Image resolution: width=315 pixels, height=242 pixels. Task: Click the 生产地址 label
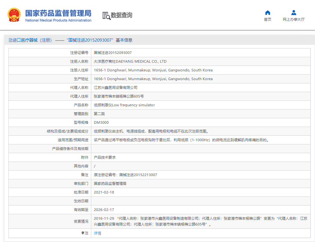[x=81, y=79]
